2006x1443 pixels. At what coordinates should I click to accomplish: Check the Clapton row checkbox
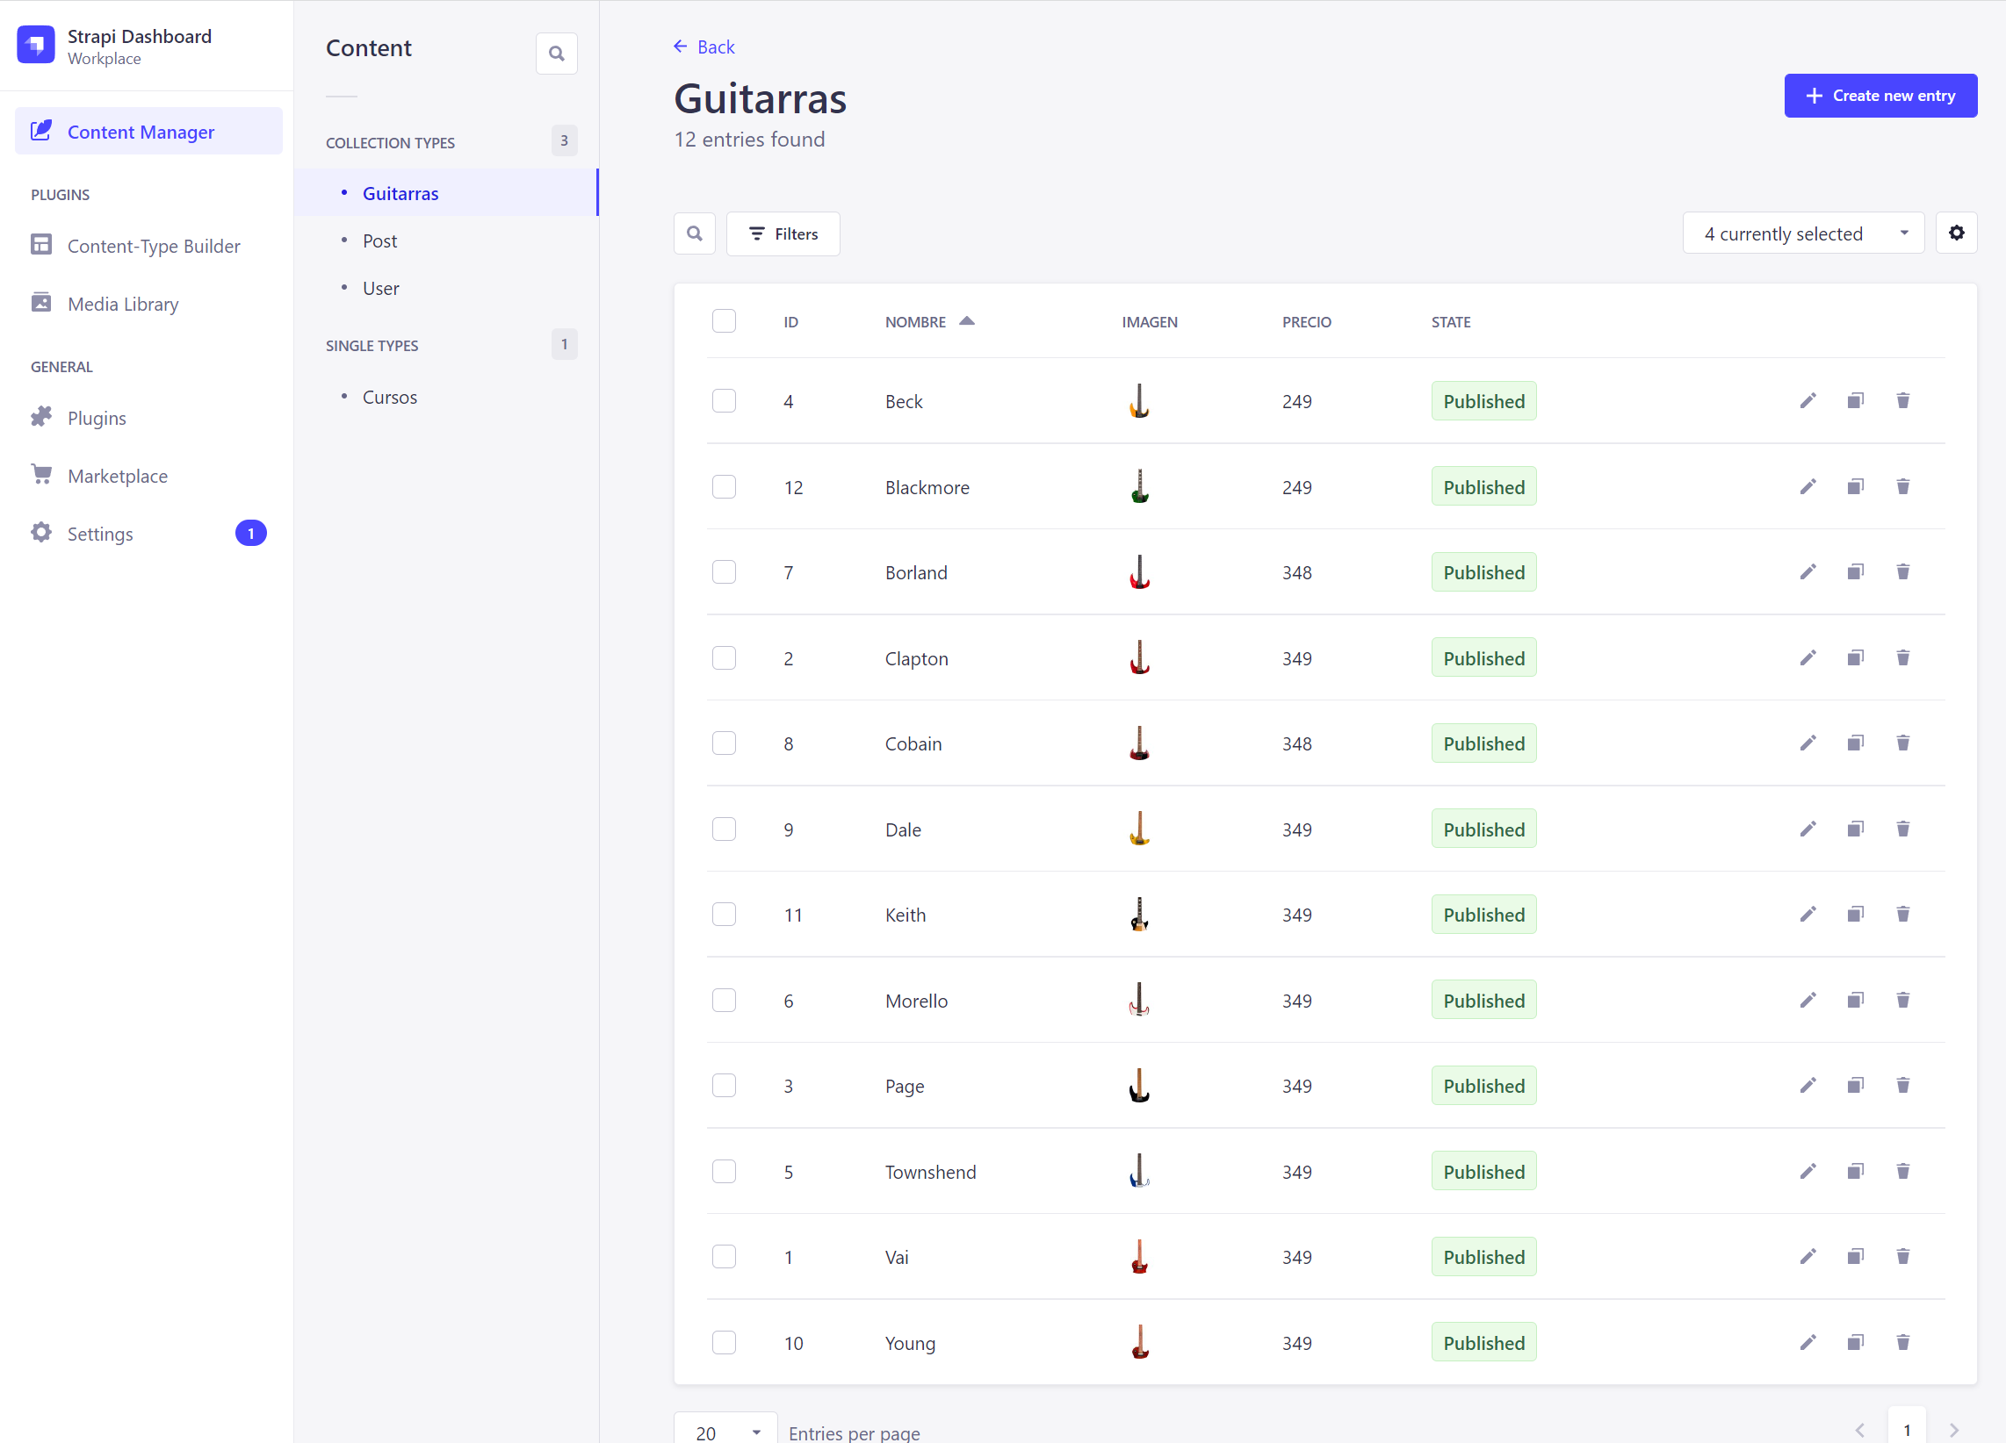[x=724, y=657]
